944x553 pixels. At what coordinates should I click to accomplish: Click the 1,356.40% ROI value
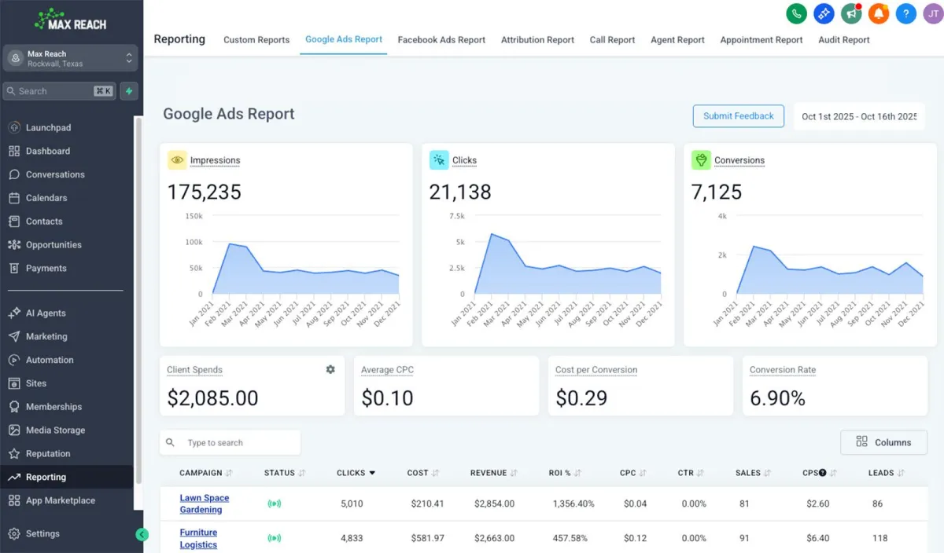(573, 504)
